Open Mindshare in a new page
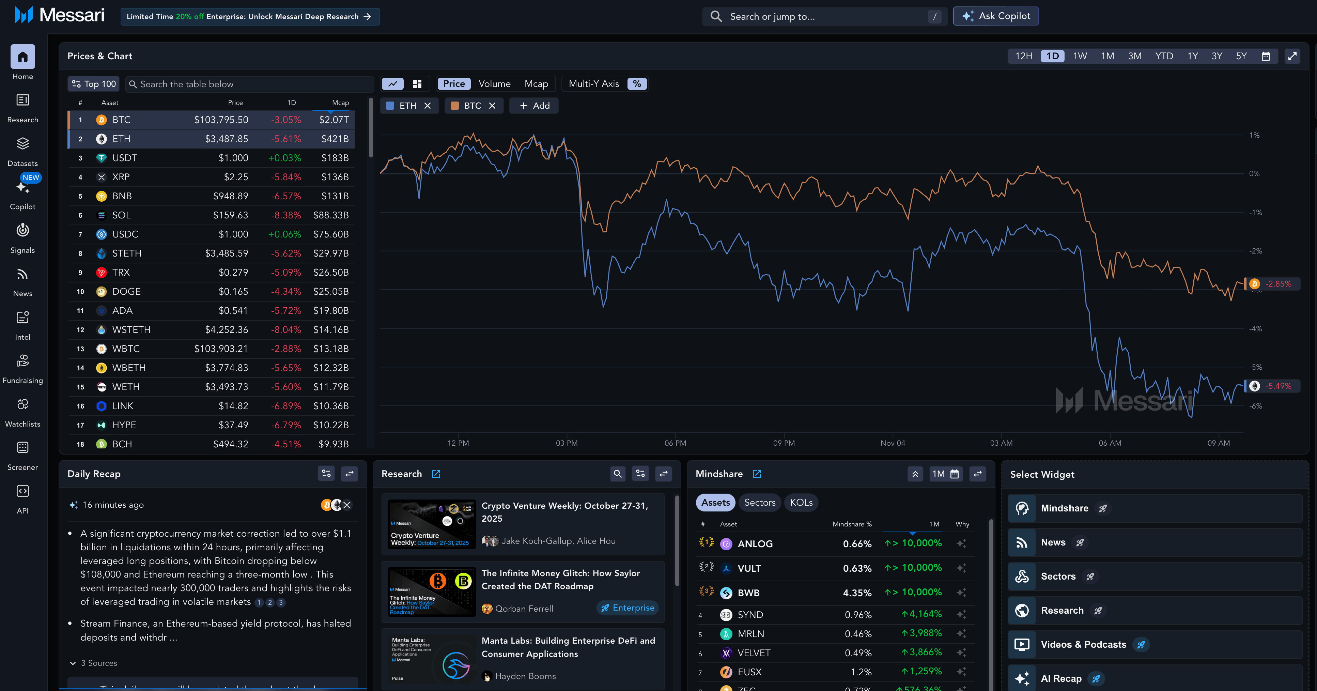This screenshot has height=691, width=1317. pyautogui.click(x=757, y=474)
